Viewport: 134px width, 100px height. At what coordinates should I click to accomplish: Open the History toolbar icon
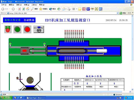tap(59, 9)
